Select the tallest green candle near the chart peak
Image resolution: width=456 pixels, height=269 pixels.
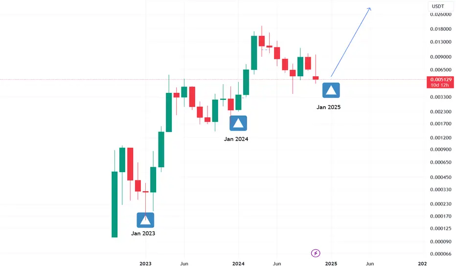pyautogui.click(x=254, y=53)
